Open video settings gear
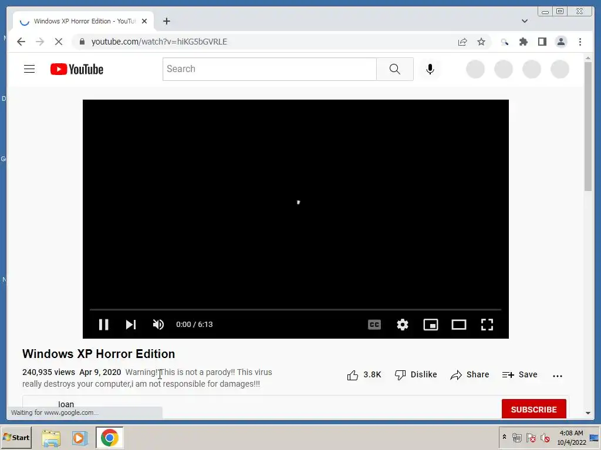This screenshot has height=450, width=601. [x=403, y=325]
